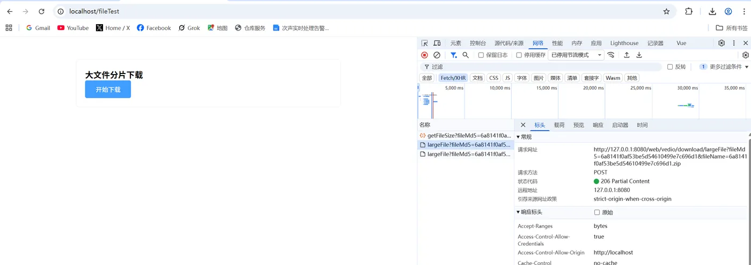Open the Chrome profile avatar icon
This screenshot has width=751, height=265.
pos(728,11)
